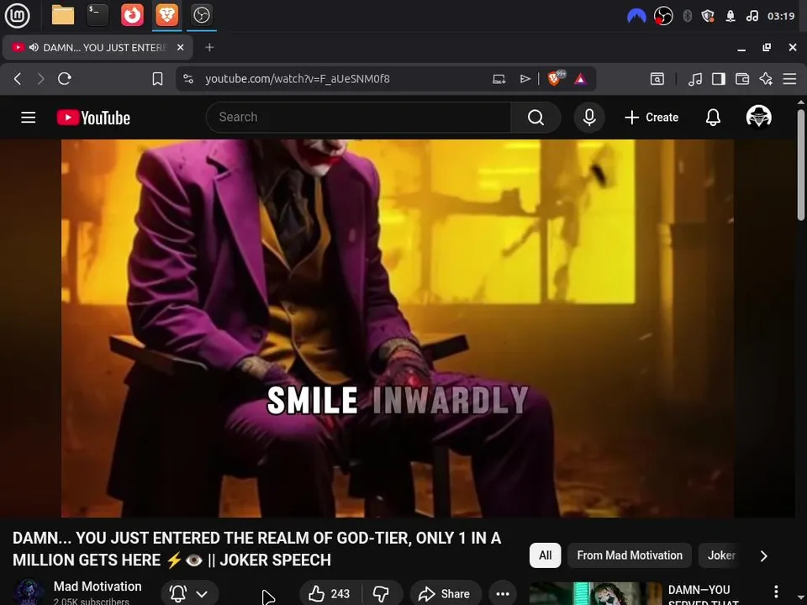Viewport: 807px width, 605px height.
Task: Open the recommended Joker video thumbnail
Action: point(595,594)
